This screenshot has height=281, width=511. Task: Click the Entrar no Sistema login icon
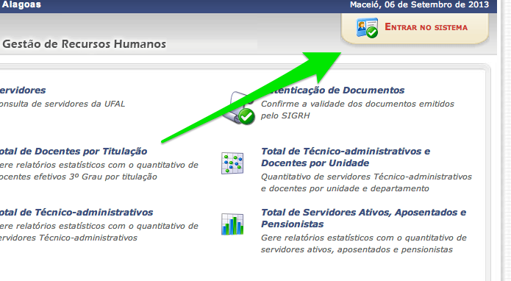click(367, 28)
